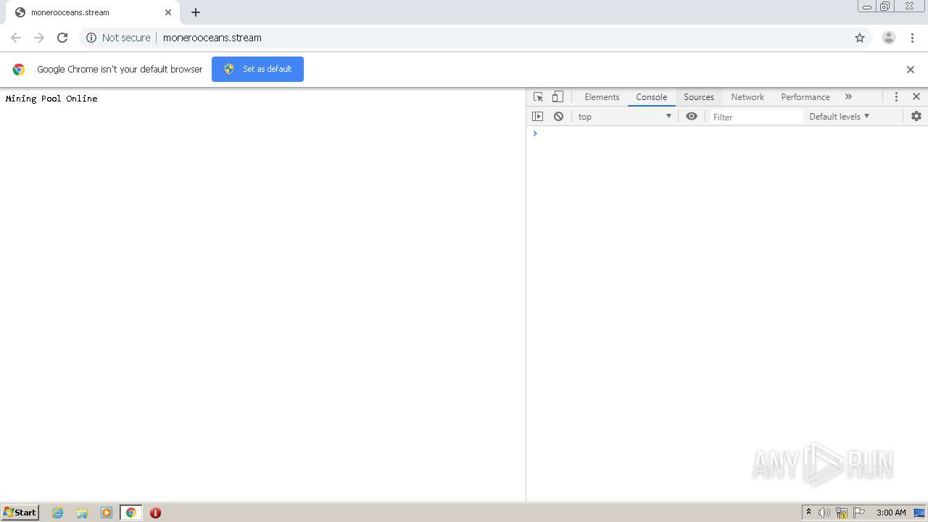The width and height of the screenshot is (928, 522).
Task: Go back using the browser back arrow
Action: (x=16, y=38)
